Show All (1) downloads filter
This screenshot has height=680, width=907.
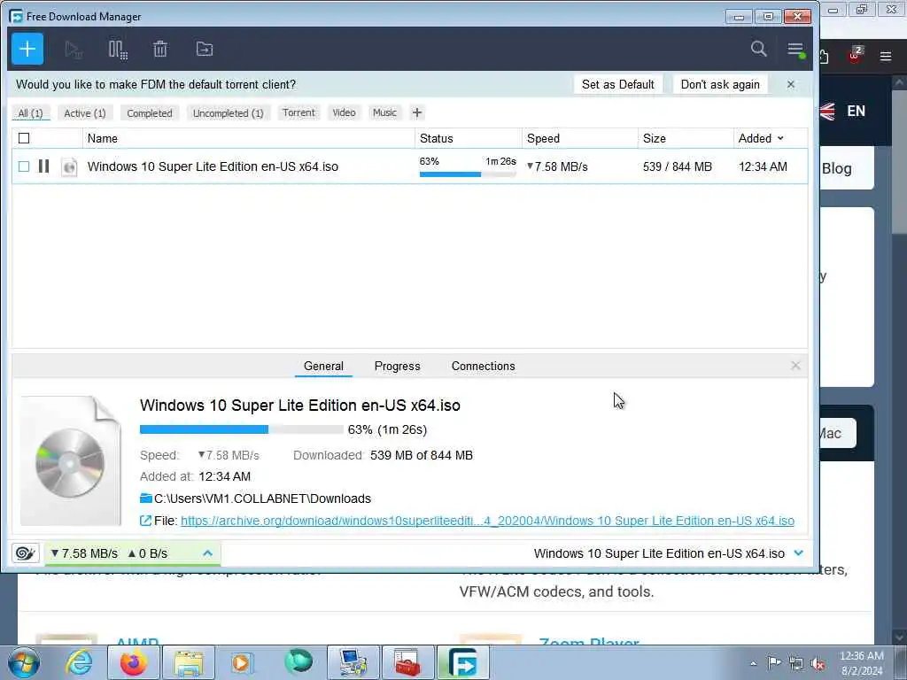(x=31, y=113)
